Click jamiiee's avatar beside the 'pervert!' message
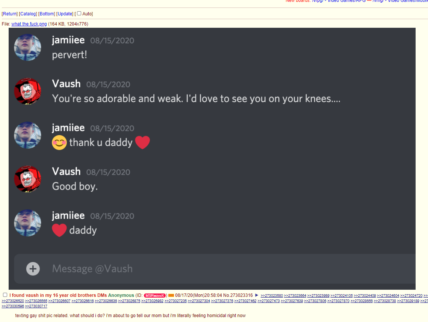This screenshot has width=428, height=322. pos(27,47)
